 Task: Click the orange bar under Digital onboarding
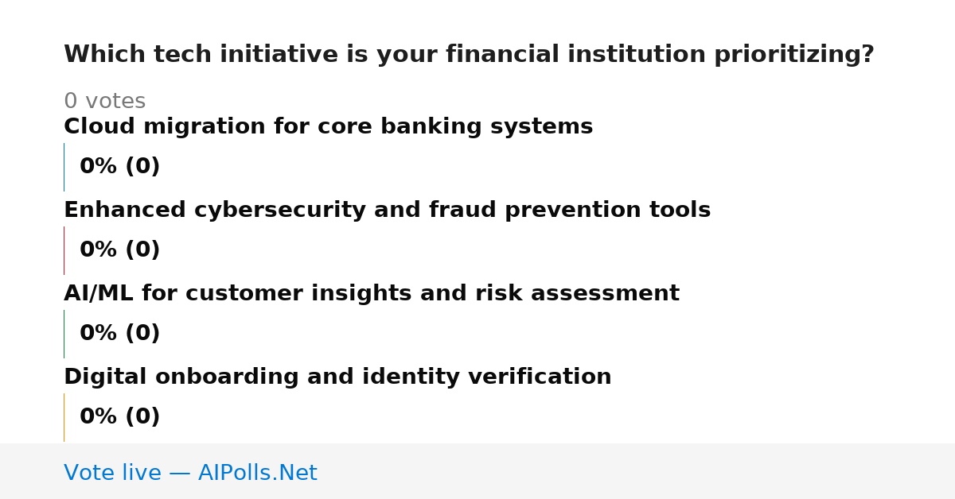(x=64, y=417)
